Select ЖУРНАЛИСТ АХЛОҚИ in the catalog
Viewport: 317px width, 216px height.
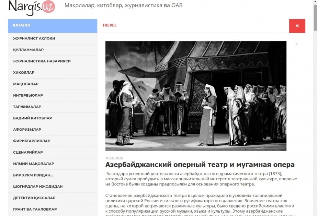click(x=53, y=38)
